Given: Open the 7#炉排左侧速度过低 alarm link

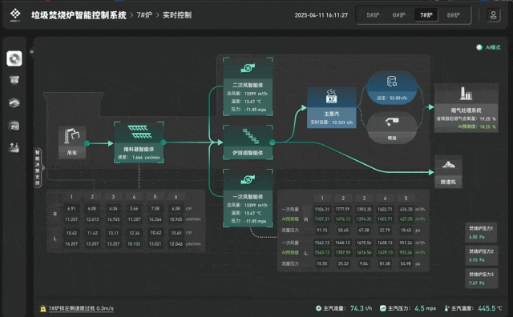Looking at the screenshot, I should click(81, 308).
